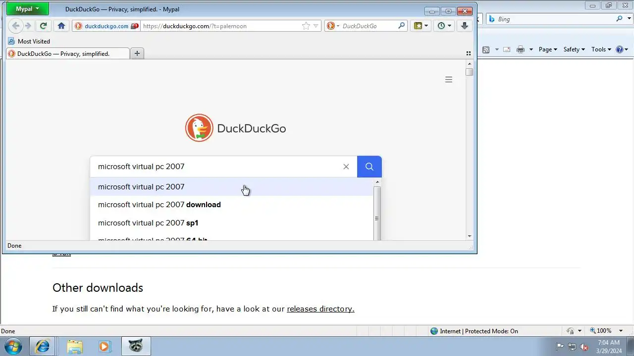This screenshot has width=634, height=356.
Task: Click the IE privacy lock status icon
Action: tap(571, 331)
